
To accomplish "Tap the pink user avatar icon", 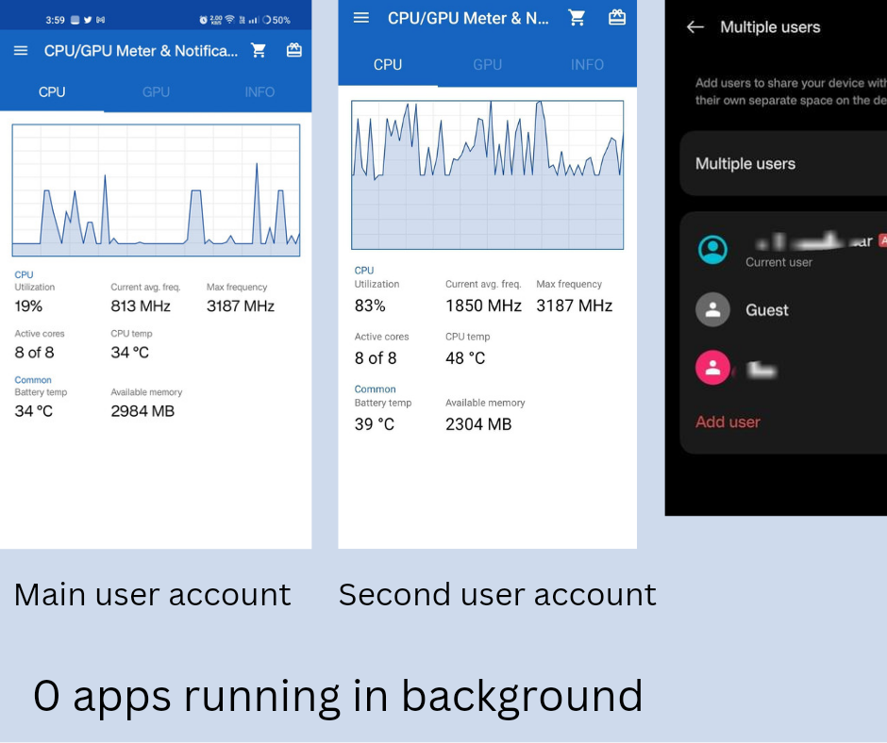I will click(712, 368).
